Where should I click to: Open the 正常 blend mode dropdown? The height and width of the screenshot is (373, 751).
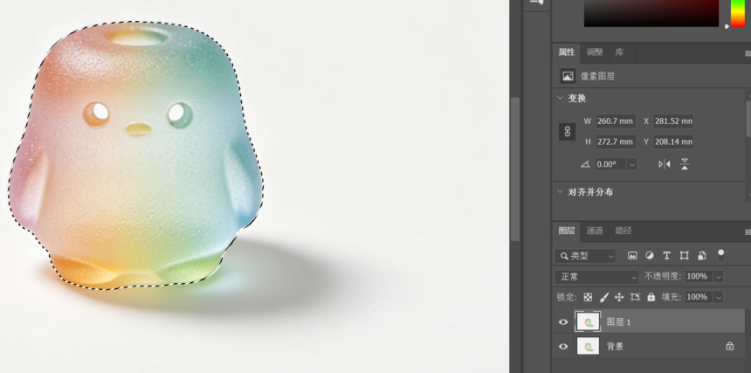point(597,277)
